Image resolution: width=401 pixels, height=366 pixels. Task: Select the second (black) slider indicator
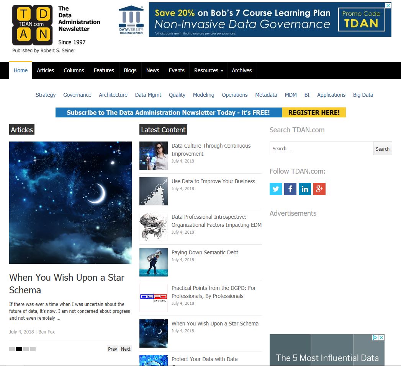click(x=19, y=349)
